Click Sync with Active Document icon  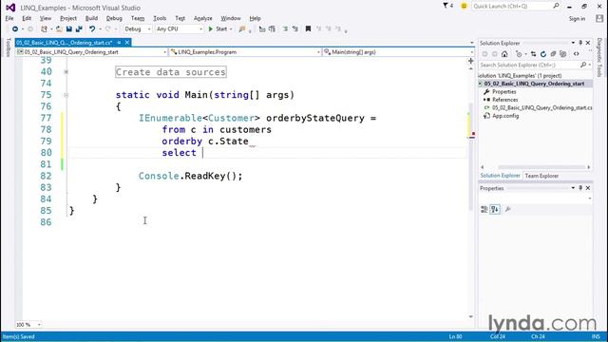(534, 54)
